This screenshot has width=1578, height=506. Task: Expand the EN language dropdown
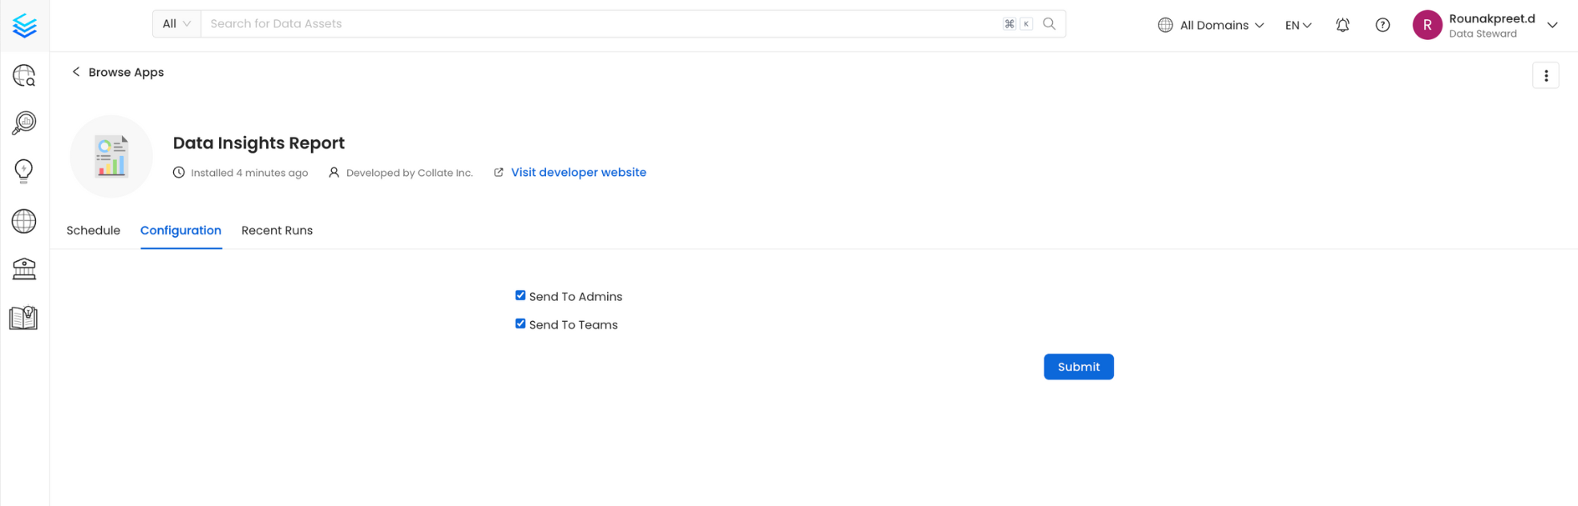[x=1297, y=25]
